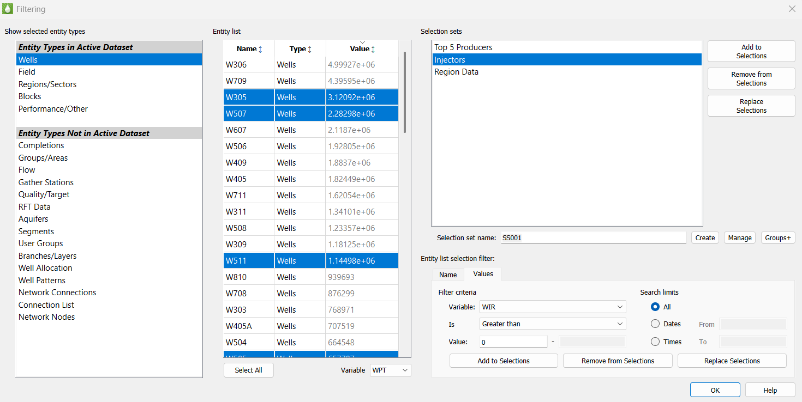Sort the entity list by Type column
This screenshot has width=802, height=402.
point(298,48)
